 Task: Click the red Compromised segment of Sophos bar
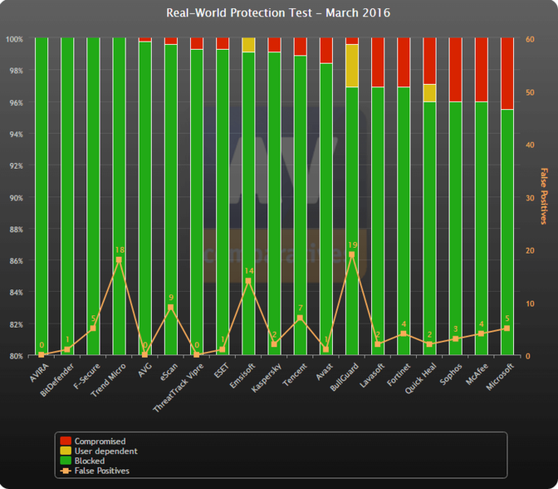pos(455,69)
